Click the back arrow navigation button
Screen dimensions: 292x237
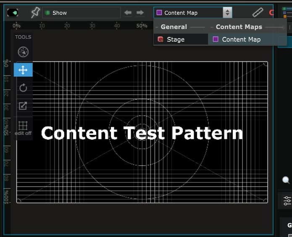coord(128,13)
